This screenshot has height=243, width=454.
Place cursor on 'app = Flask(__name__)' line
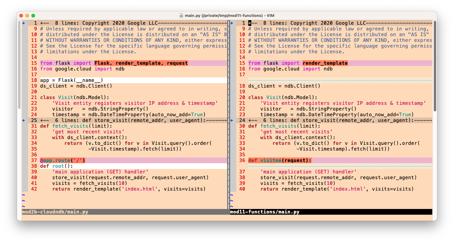71,80
